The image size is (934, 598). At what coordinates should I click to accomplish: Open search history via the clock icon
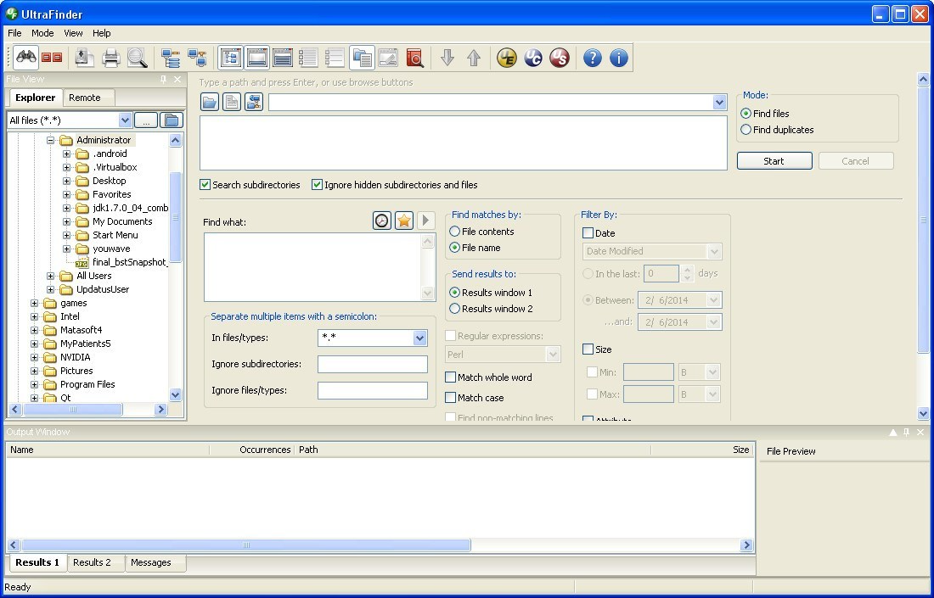click(x=380, y=220)
